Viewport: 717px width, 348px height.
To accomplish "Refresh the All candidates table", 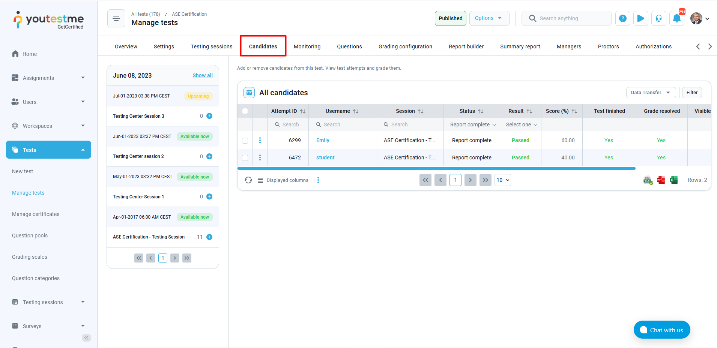I will pos(248,180).
